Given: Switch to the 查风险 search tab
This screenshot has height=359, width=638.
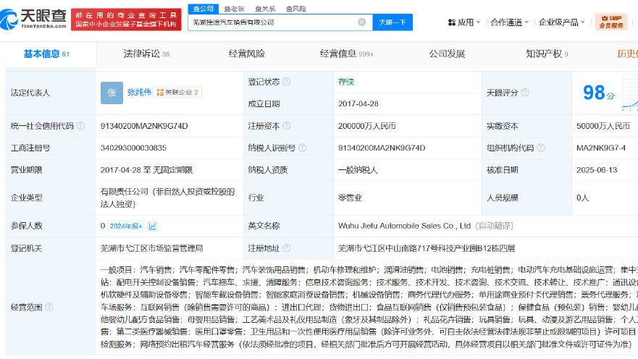Looking at the screenshot, I should [x=296, y=9].
